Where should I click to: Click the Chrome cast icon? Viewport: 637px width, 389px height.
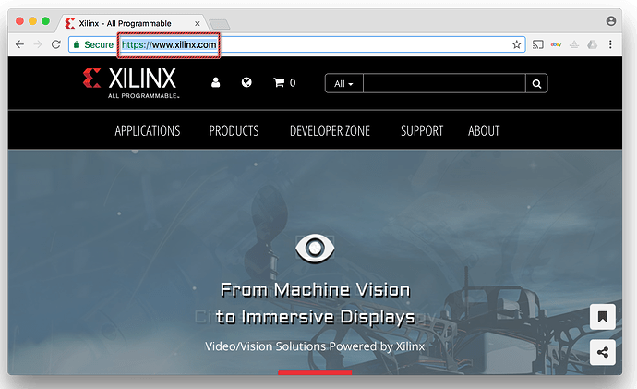point(538,44)
